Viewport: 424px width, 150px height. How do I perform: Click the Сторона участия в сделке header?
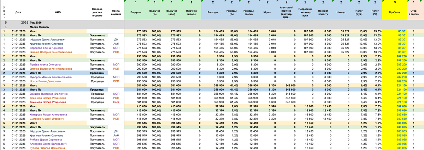[98, 12]
